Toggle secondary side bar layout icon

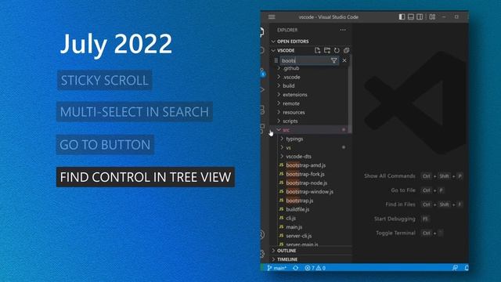[x=420, y=16]
